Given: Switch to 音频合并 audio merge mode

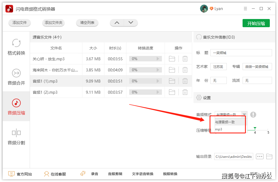Looking at the screenshot, I should pyautogui.click(x=16, y=77).
